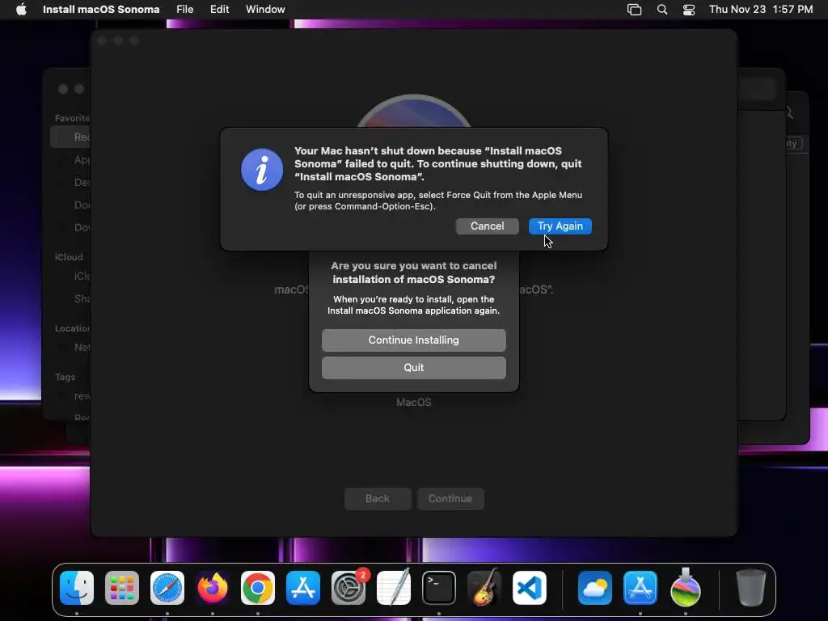
Task: Open Terminal from the Dock
Action: click(x=439, y=588)
